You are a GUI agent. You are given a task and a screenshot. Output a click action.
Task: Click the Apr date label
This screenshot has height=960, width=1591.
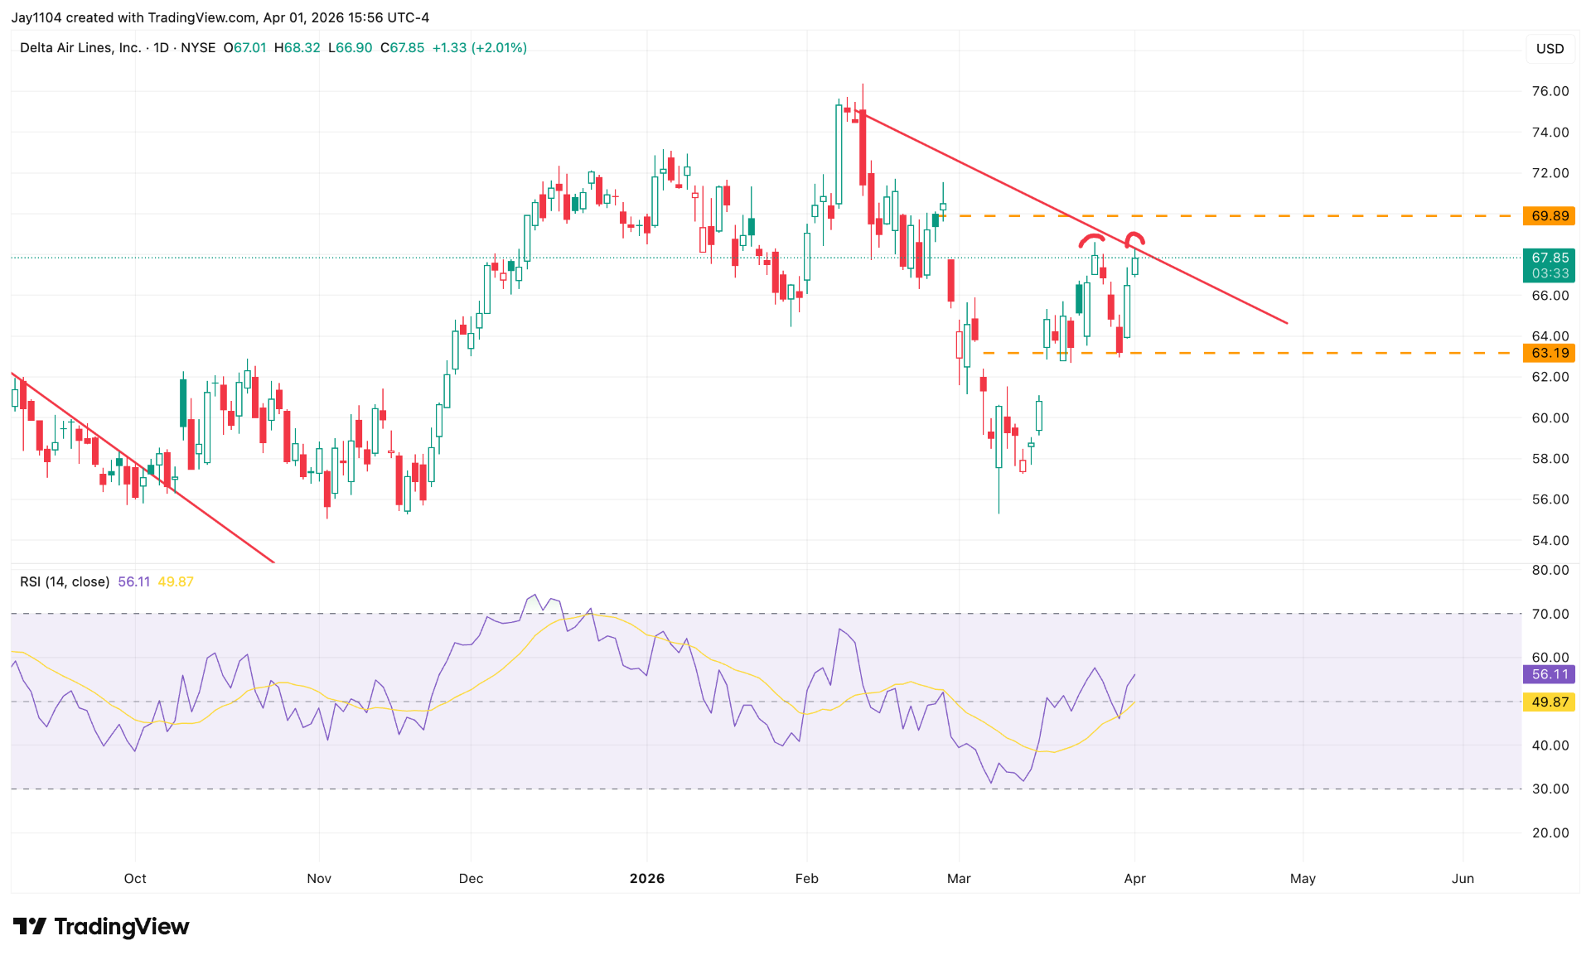[x=1134, y=878]
